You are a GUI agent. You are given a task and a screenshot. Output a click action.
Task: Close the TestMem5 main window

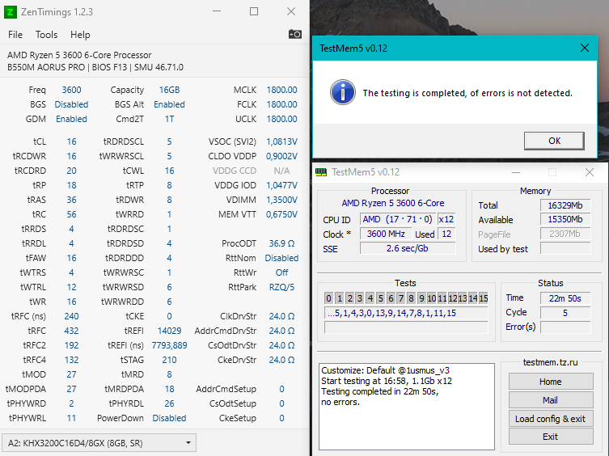click(x=590, y=172)
